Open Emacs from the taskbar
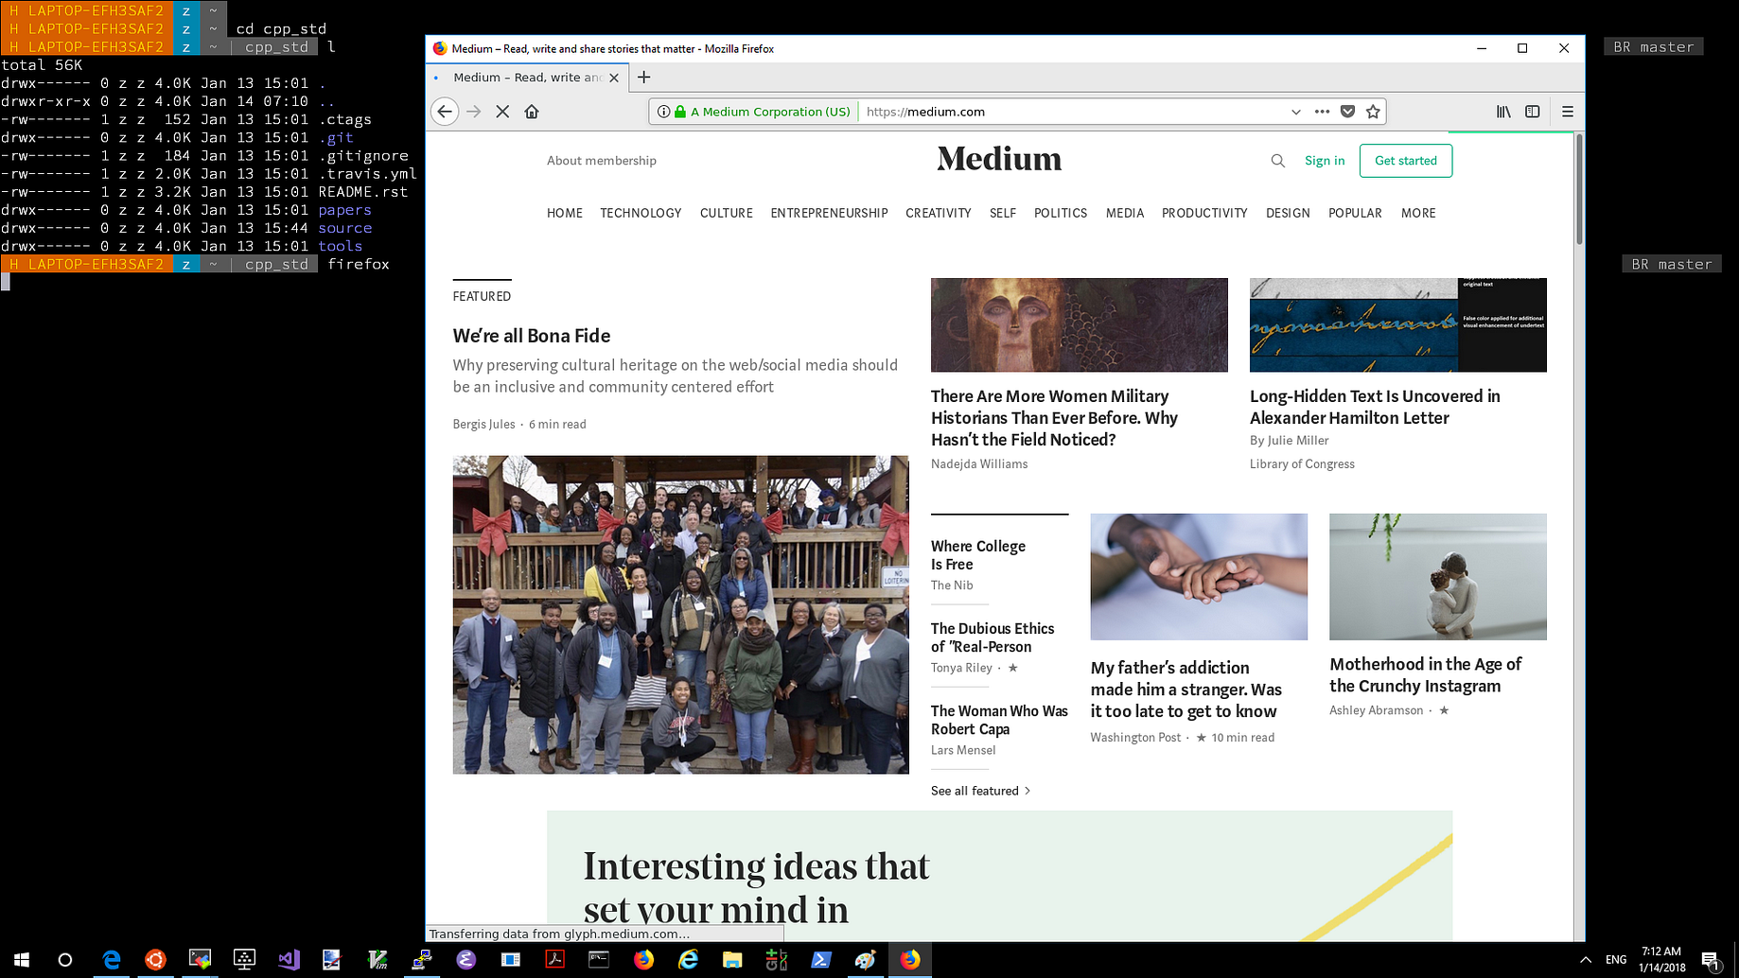Screen dimensions: 1739x978 (x=465, y=960)
